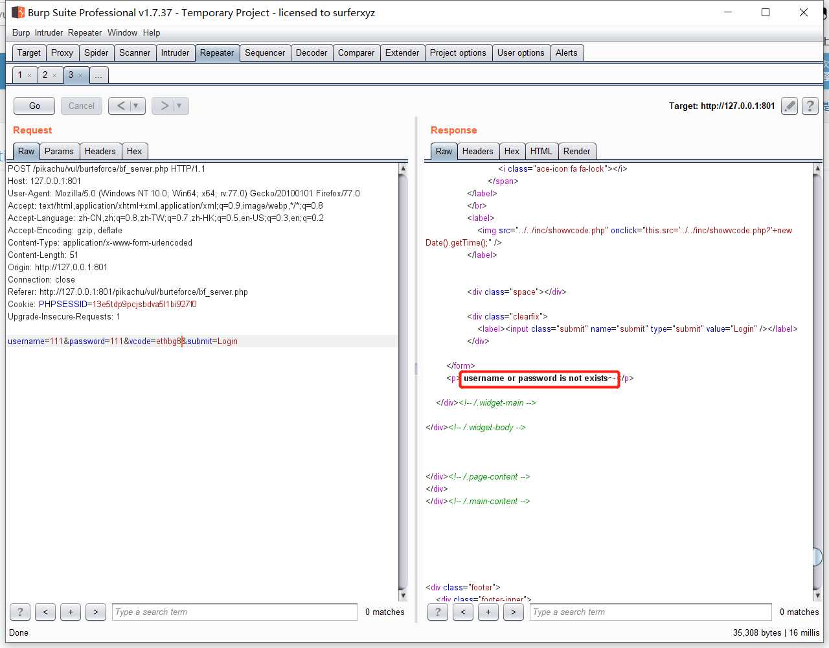Screen dimensions: 829x648
Task: Click Response search term input field
Action: [x=651, y=612]
